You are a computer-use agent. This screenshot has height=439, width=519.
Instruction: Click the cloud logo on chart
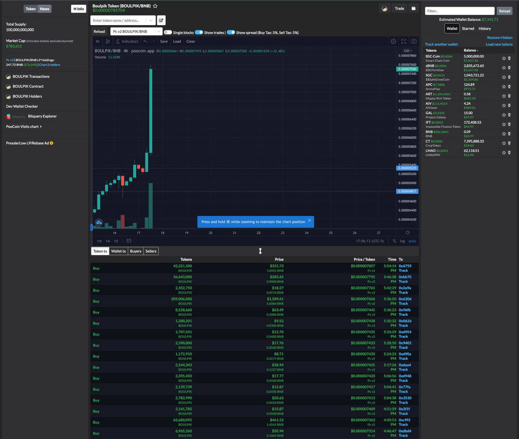coord(99,223)
